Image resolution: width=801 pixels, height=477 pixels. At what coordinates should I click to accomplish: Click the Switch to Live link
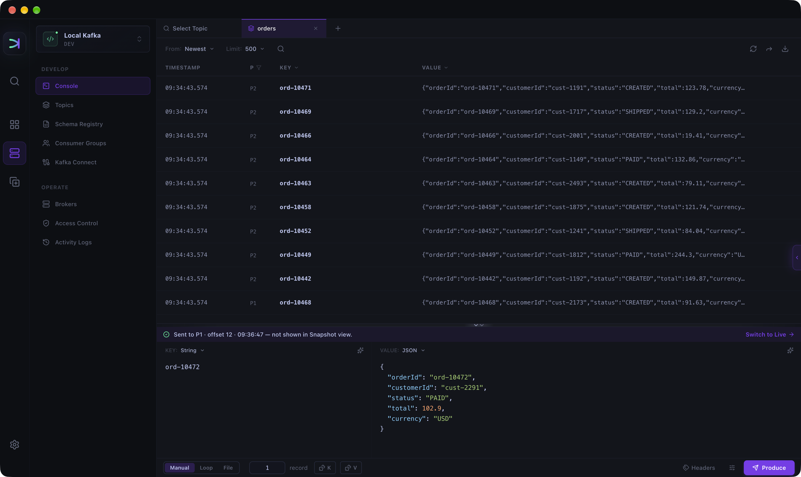point(769,335)
